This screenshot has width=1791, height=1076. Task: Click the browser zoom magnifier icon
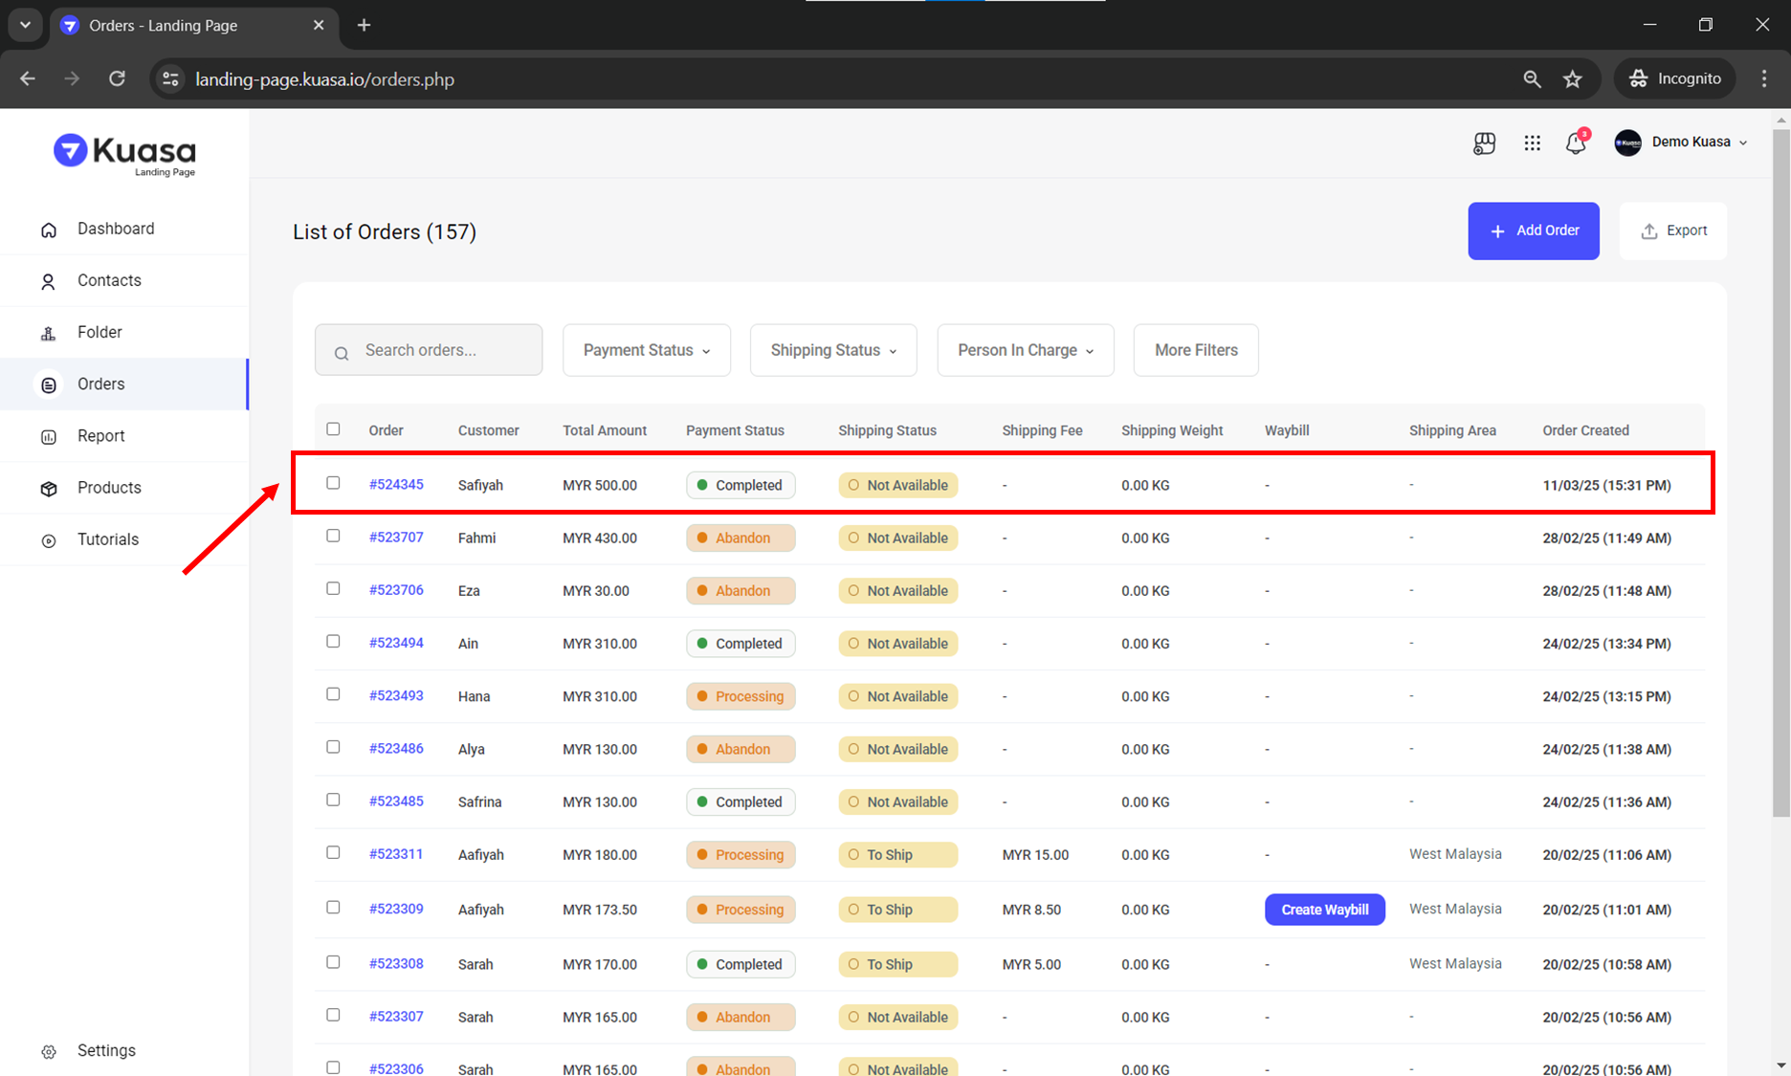[x=1532, y=79]
